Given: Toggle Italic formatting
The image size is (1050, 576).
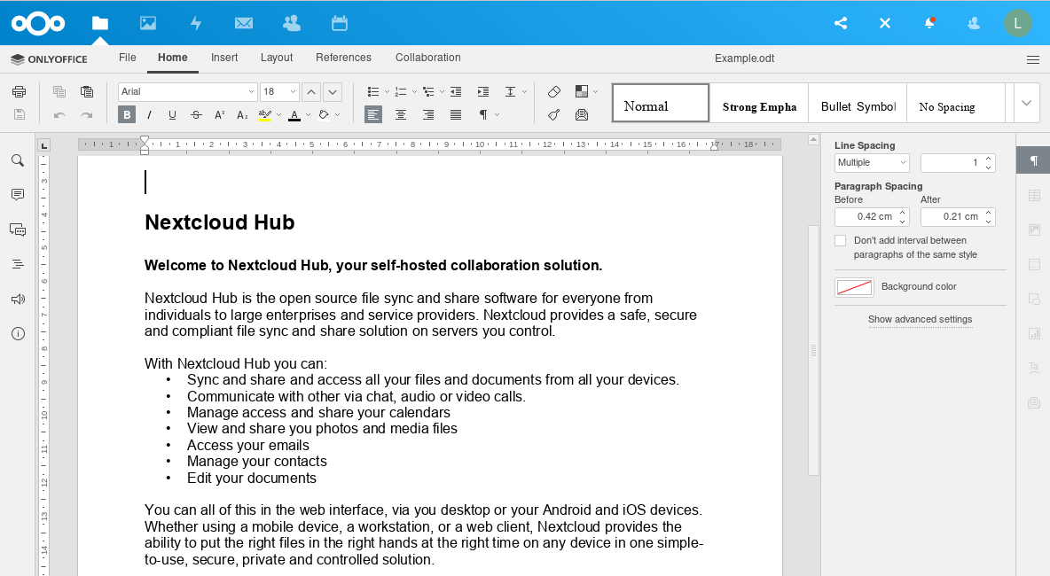Looking at the screenshot, I should pyautogui.click(x=149, y=114).
